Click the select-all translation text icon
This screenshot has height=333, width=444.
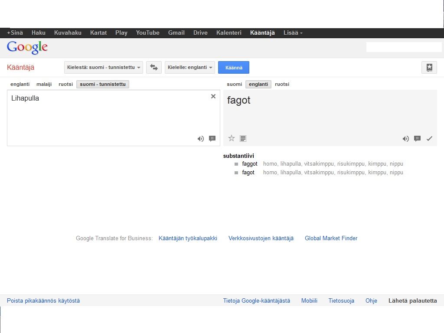[x=243, y=139]
